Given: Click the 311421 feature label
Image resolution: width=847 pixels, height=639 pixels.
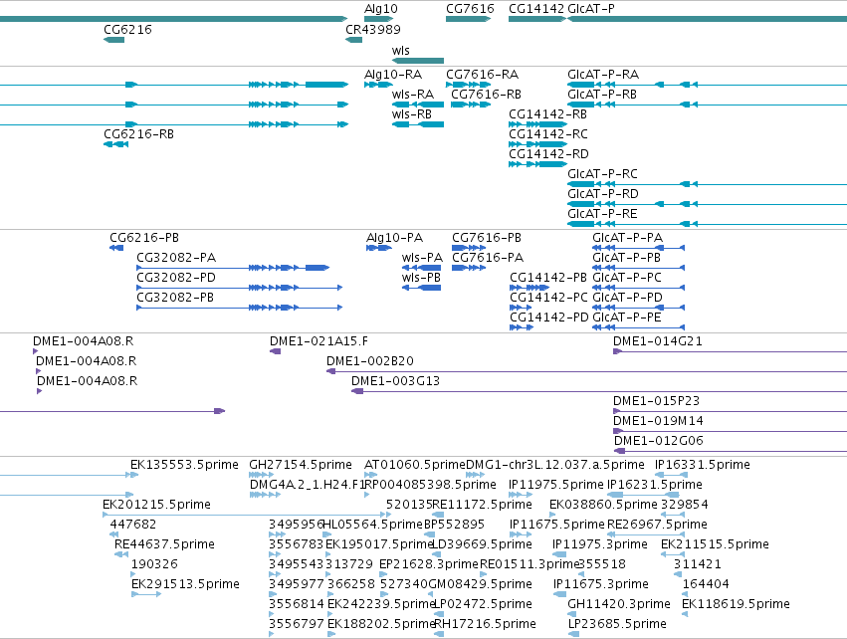Looking at the screenshot, I should 698,564.
